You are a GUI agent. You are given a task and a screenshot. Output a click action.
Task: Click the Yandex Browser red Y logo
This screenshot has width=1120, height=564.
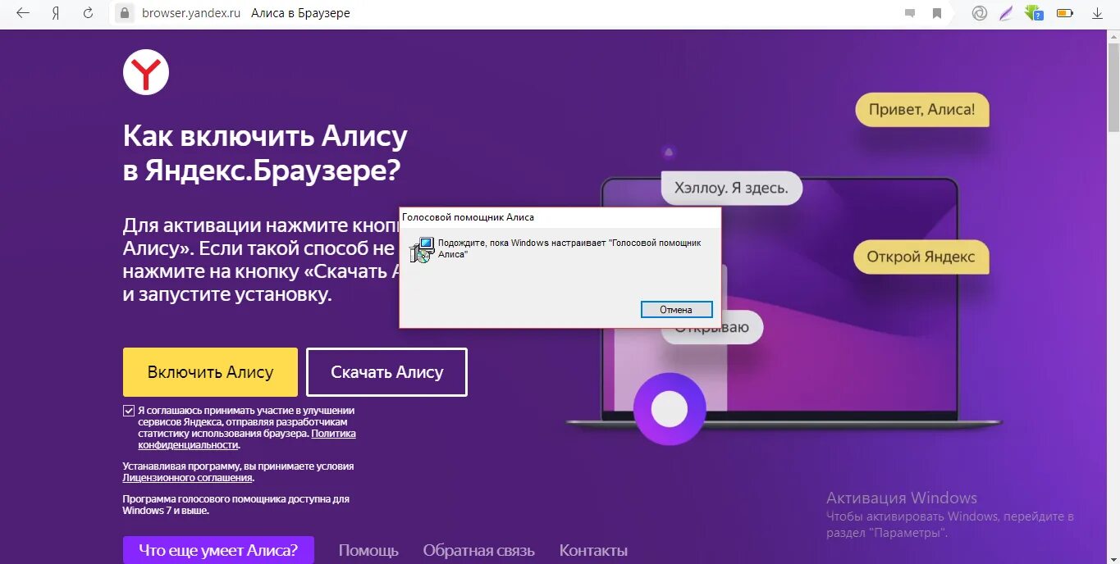pyautogui.click(x=146, y=72)
